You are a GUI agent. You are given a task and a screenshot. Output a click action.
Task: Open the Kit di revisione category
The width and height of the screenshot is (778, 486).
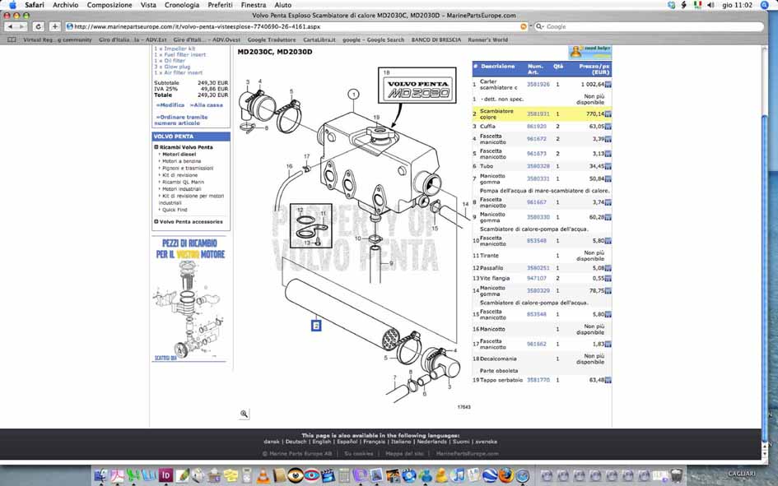click(179, 175)
